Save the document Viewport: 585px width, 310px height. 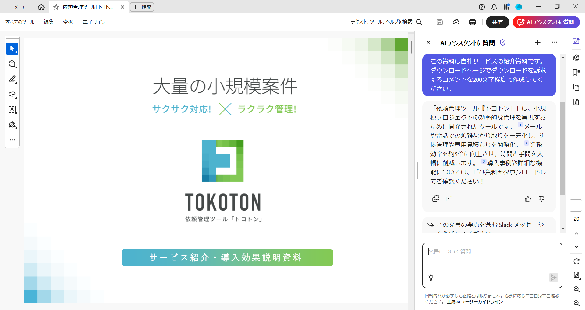440,22
